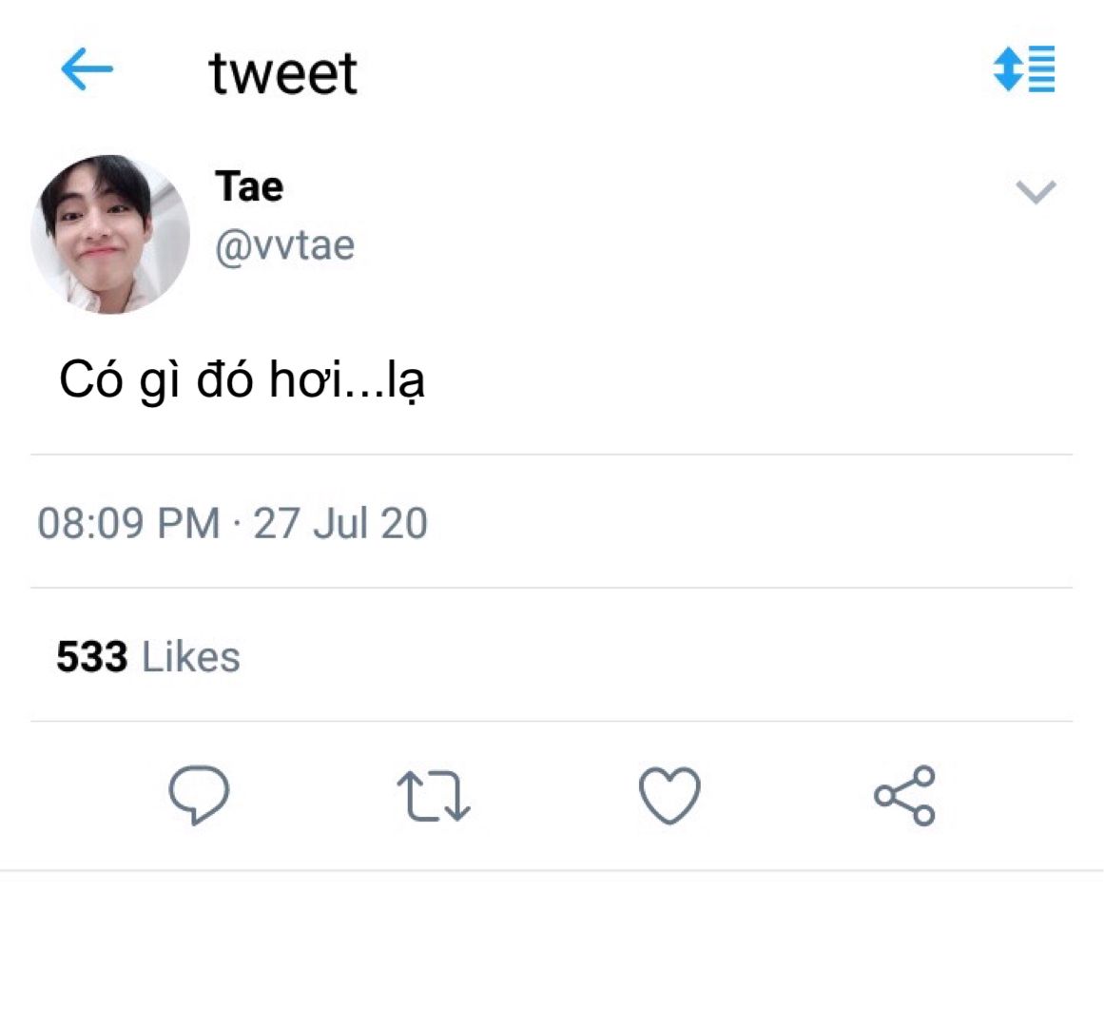This screenshot has height=1027, width=1104.
Task: Click the 08:09 PM timestamp
Action: click(128, 523)
